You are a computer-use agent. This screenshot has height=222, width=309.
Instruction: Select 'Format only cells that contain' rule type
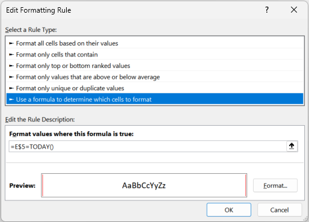(x=154, y=55)
